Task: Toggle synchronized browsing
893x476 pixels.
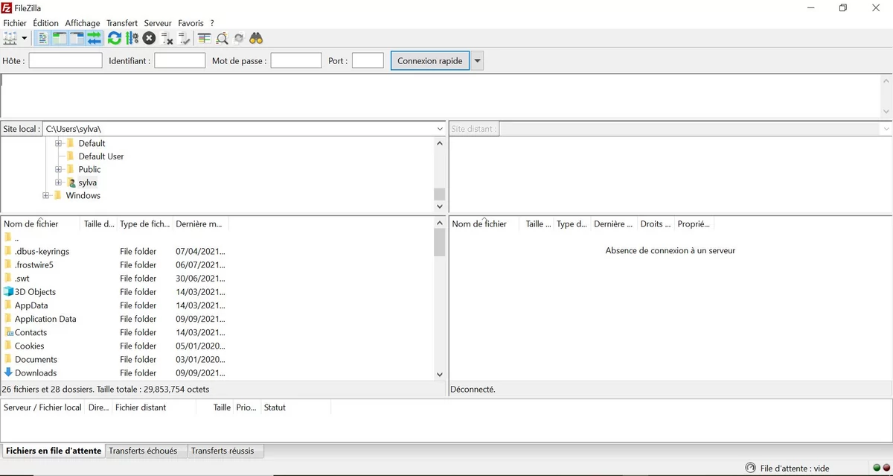Action: coord(239,38)
